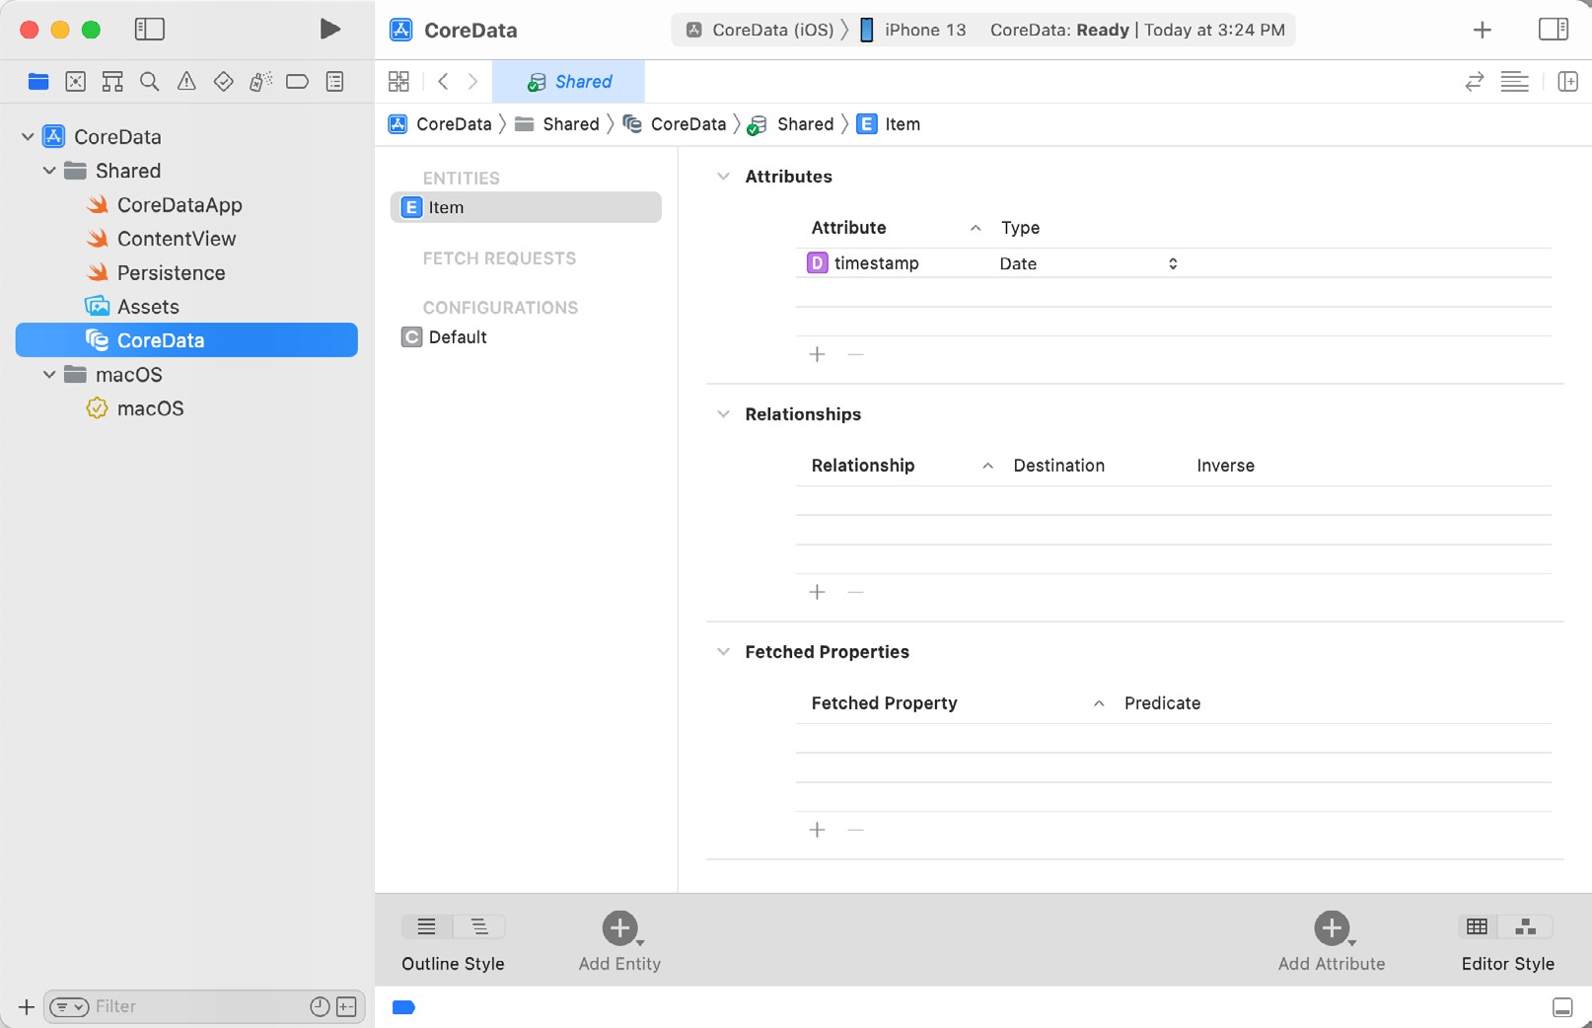Viewport: 1592px width, 1028px height.
Task: Open the Source Control navigator
Action: pyautogui.click(x=76, y=82)
